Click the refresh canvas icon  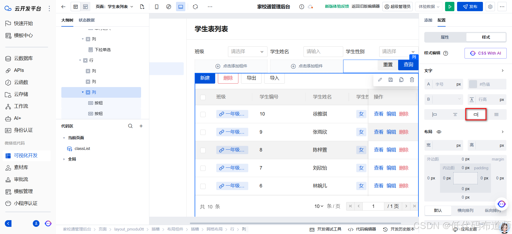(195, 7)
